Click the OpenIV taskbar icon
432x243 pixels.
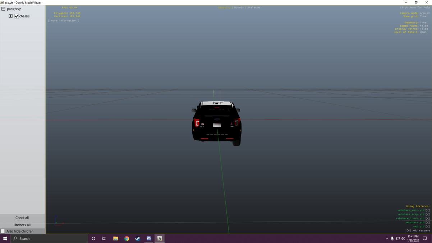(x=160, y=238)
